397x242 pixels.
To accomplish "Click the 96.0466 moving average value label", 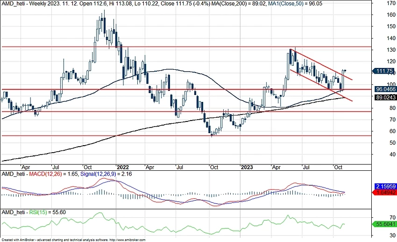I will pos(386,89).
